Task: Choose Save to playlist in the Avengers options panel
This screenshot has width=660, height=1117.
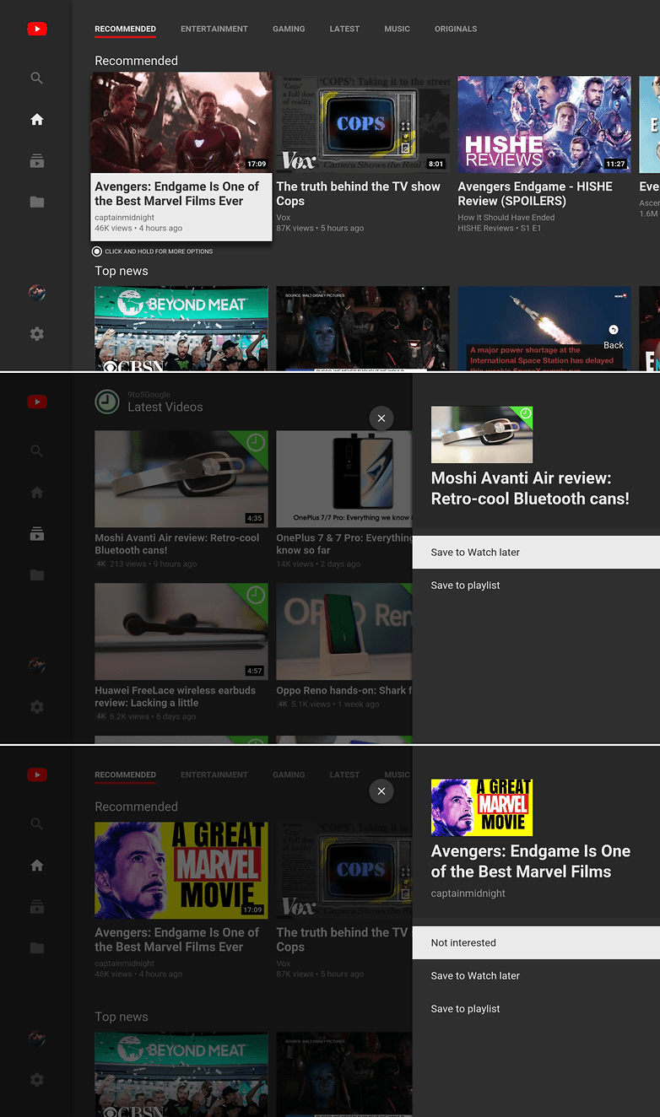Action: coord(536,1008)
